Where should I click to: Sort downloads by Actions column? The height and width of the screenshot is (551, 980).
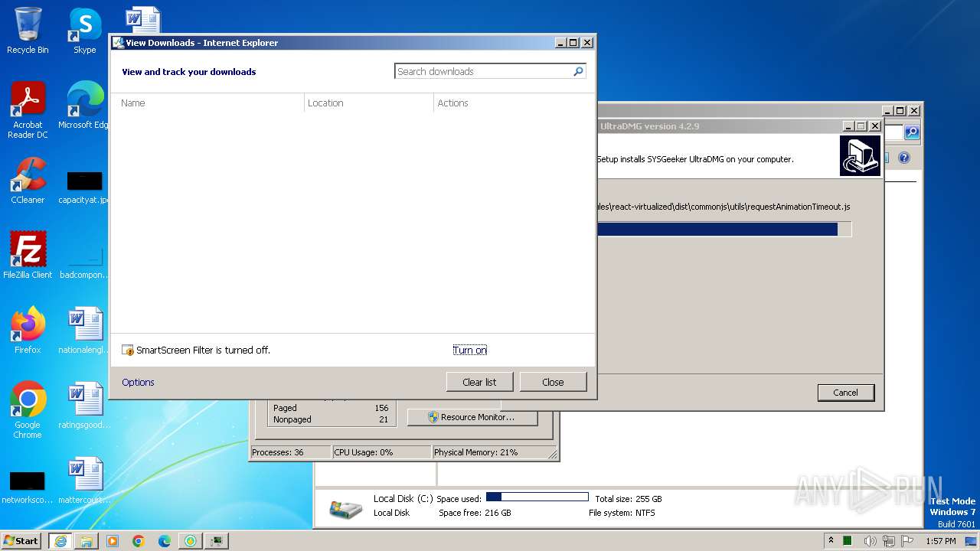click(513, 103)
